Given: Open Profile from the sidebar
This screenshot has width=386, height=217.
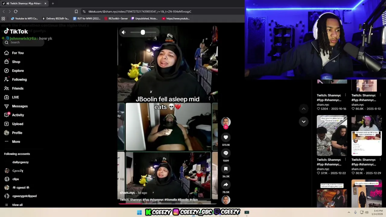Looking at the screenshot, I should (13, 133).
